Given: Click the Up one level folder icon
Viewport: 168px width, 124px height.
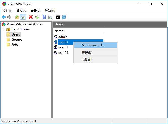Looking at the screenshot, I should click(x=17, y=17).
